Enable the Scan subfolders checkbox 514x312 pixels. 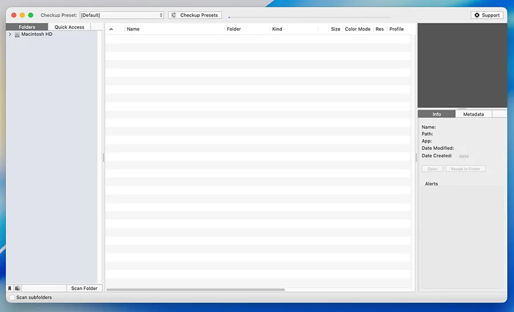pyautogui.click(x=13, y=297)
